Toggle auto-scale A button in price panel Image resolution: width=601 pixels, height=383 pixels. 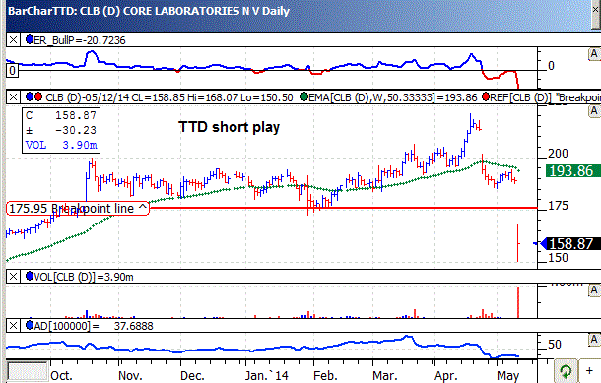pyautogui.click(x=594, y=111)
